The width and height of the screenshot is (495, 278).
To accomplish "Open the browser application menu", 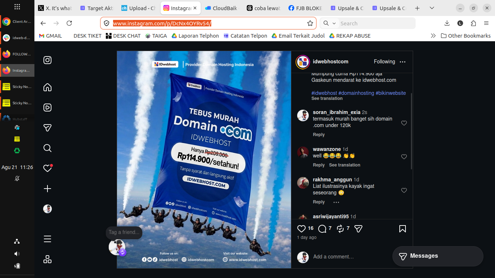I will coord(486,23).
